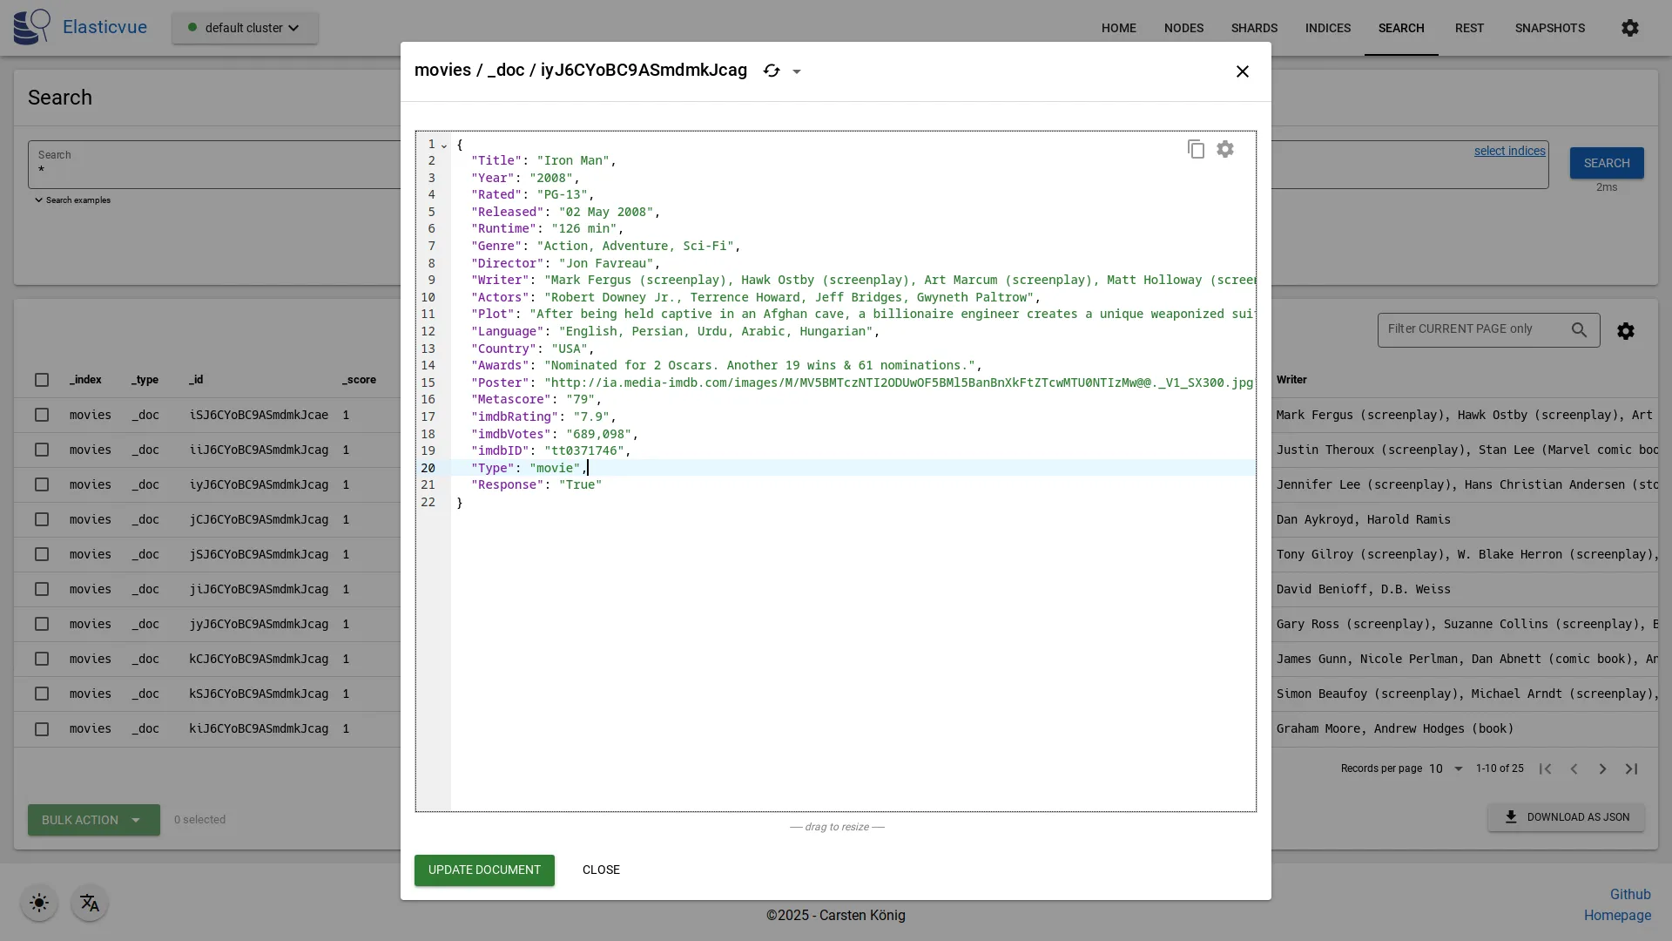Copy document JSON to clipboard
Image resolution: width=1672 pixels, height=941 pixels.
coord(1197,149)
